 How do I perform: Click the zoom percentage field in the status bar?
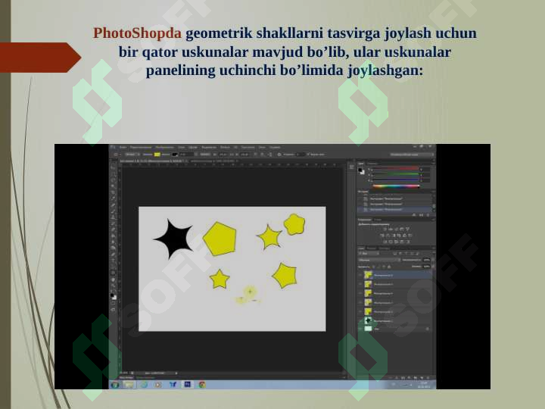124,373
